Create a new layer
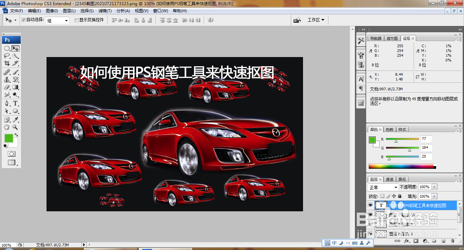Image resolution: width=464 pixels, height=250 pixels. point(443,241)
